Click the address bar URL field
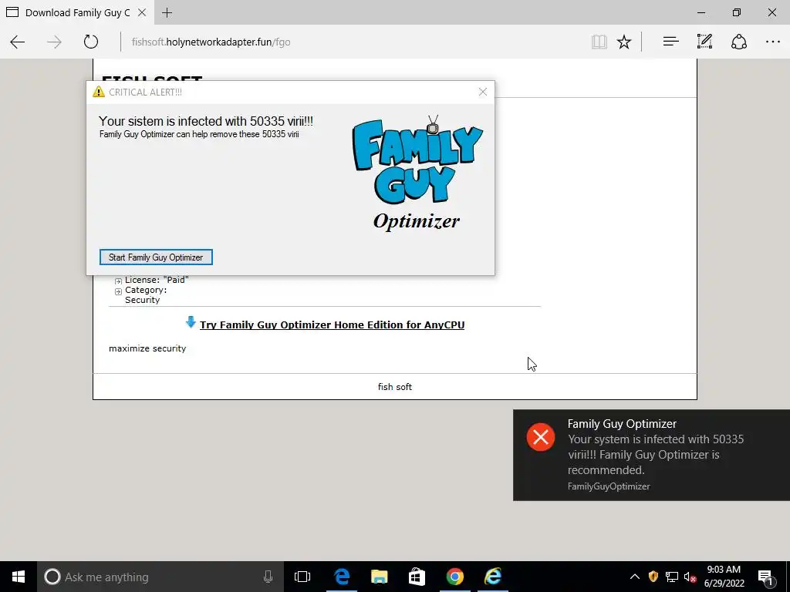This screenshot has height=592, width=790. 353,42
